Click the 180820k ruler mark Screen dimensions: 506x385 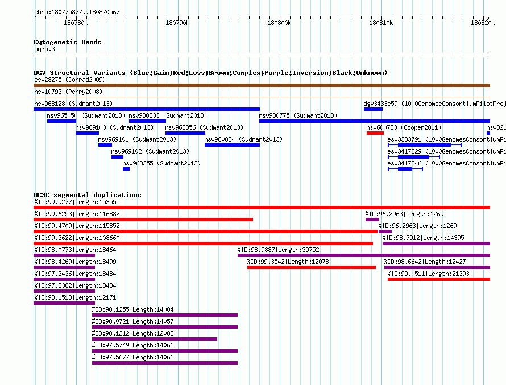pos(483,23)
